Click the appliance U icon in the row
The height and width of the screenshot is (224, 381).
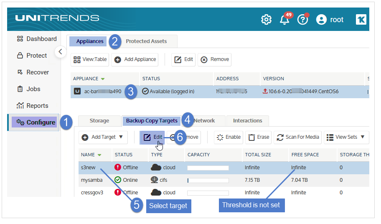click(78, 92)
